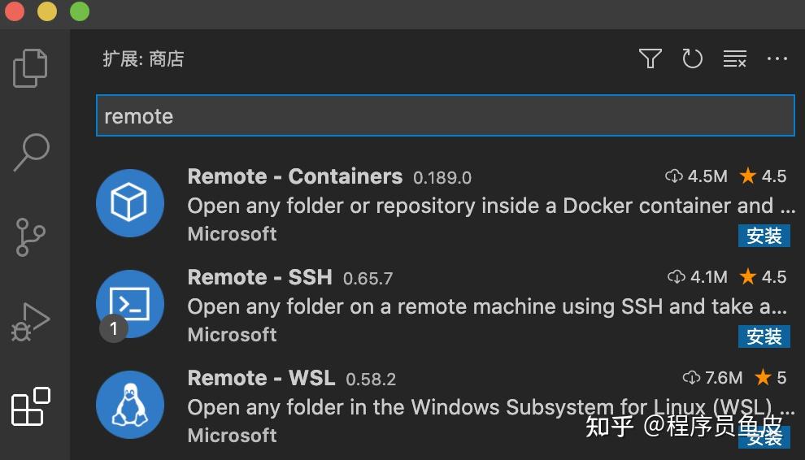Install the Remote - WSL extension

tap(764, 437)
